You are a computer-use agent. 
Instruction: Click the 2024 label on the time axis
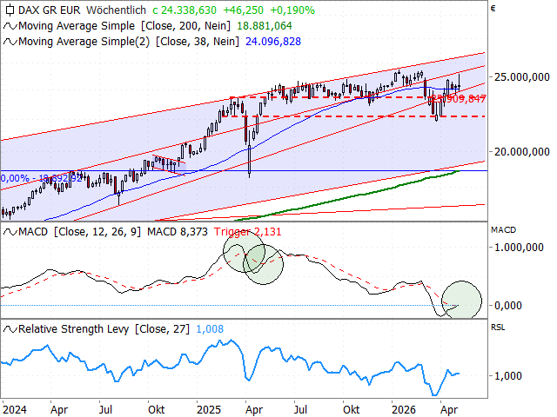click(14, 410)
